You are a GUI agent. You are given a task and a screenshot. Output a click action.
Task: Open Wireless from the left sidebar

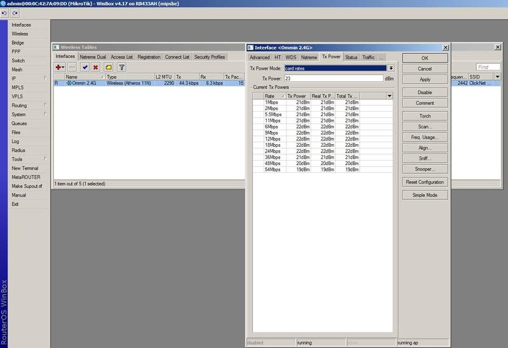tap(20, 34)
